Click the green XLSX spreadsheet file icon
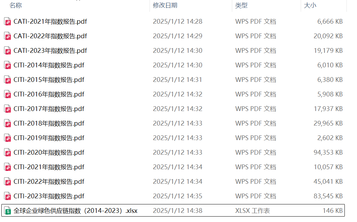 8,210
